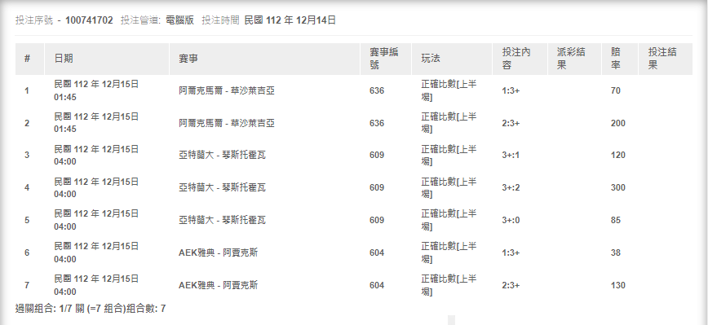The width and height of the screenshot is (708, 325).
Task: Click odds value 120
Action: (x=617, y=155)
